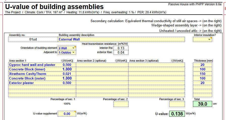Select Xtratherm CavityTherm layer cell
The height and width of the screenshot is (120, 226).
click(x=33, y=74)
